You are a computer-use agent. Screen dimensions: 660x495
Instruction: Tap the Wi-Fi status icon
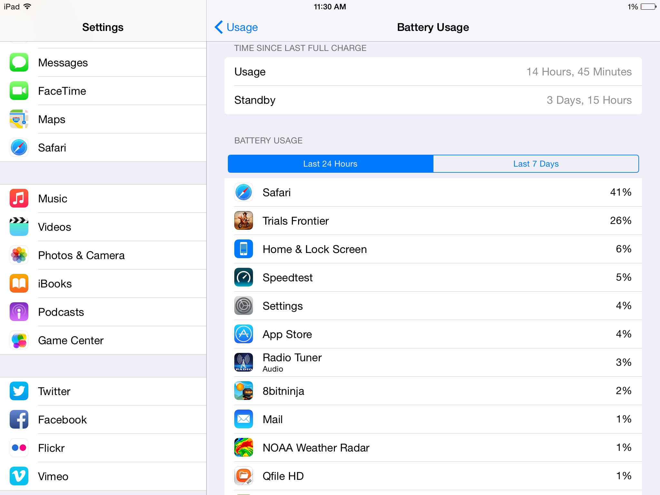(27, 6)
